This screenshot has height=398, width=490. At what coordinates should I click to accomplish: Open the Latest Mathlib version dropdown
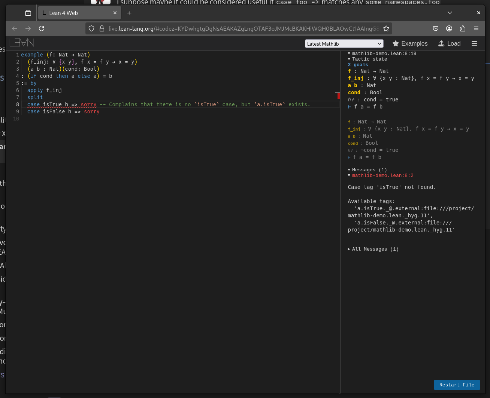pos(344,44)
